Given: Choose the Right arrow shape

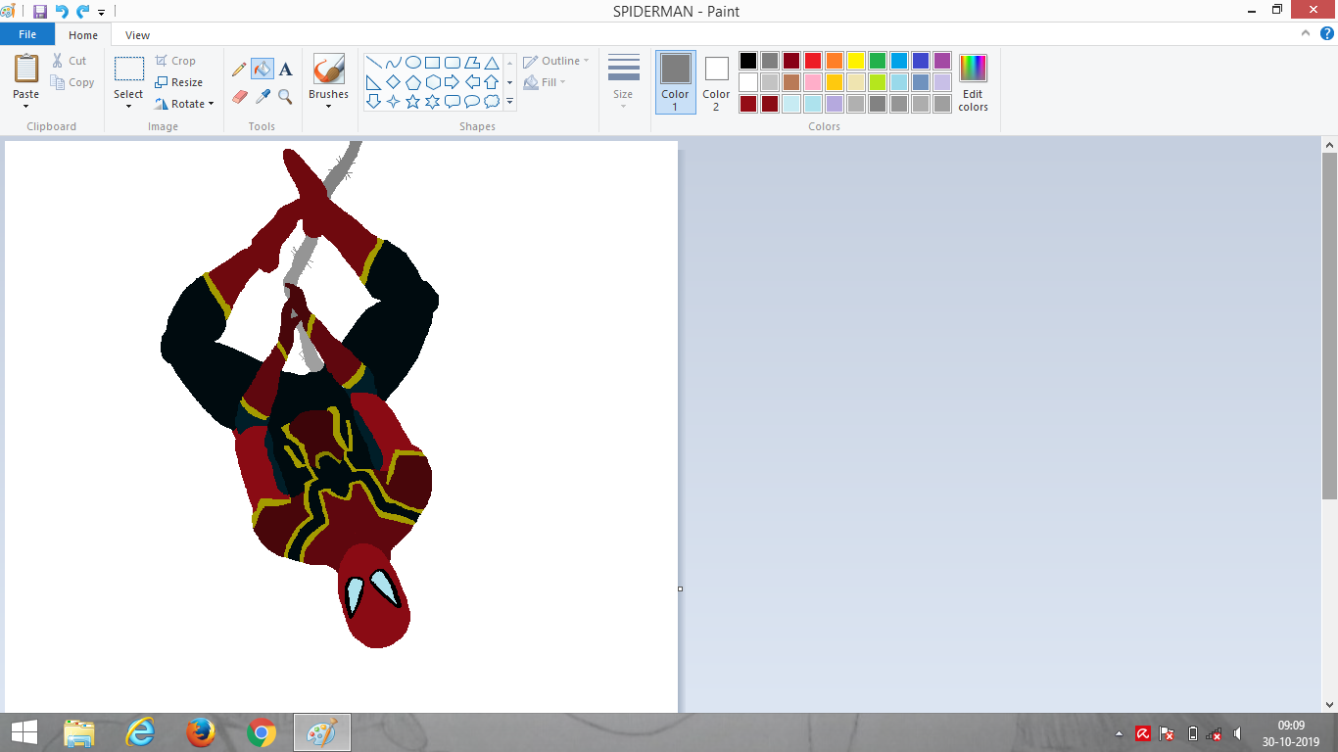Looking at the screenshot, I should coord(453,82).
